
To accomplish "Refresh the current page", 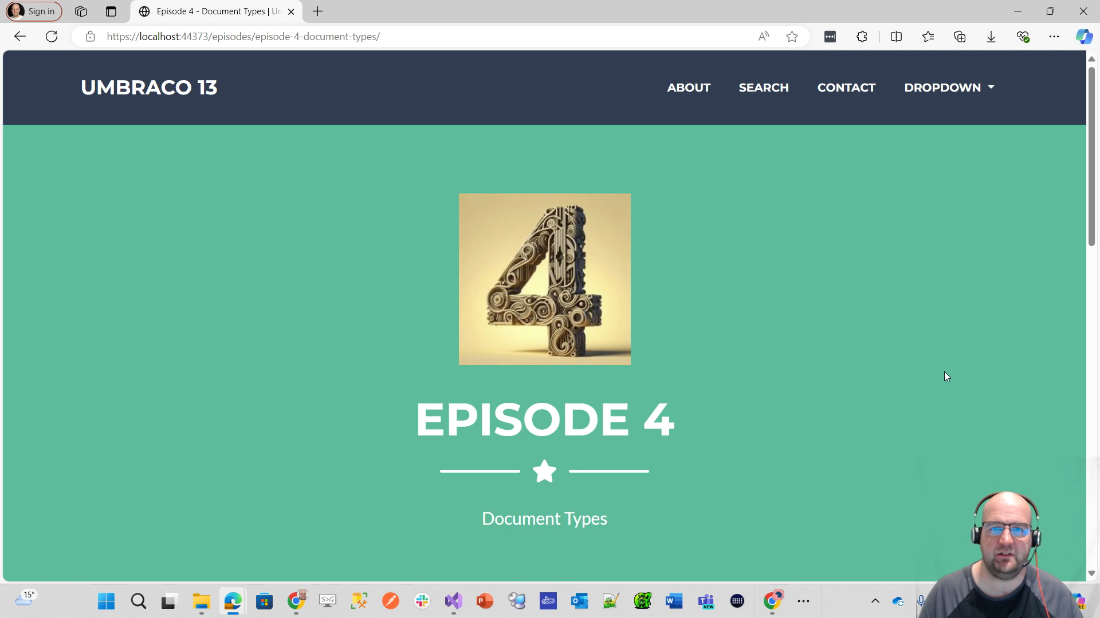I will (52, 36).
